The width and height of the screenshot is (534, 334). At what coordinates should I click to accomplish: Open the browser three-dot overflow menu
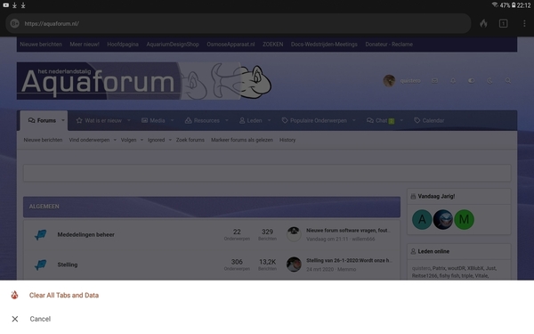coord(524,23)
